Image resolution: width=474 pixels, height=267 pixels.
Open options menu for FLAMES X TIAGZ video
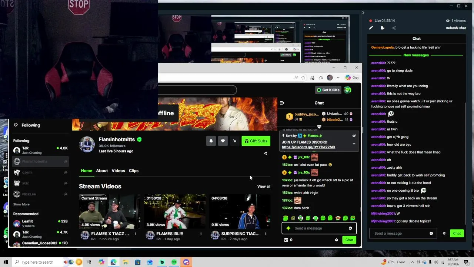tap(136, 234)
